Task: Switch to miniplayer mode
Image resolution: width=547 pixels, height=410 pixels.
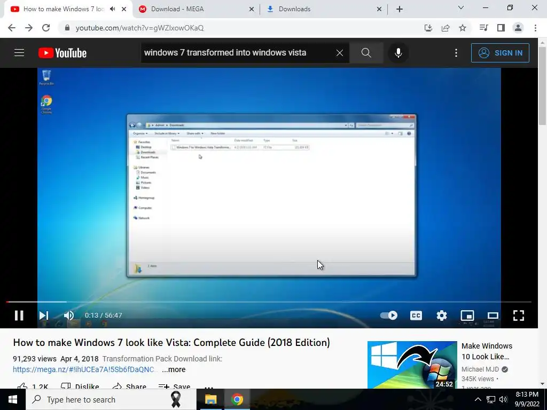Action: 467,316
